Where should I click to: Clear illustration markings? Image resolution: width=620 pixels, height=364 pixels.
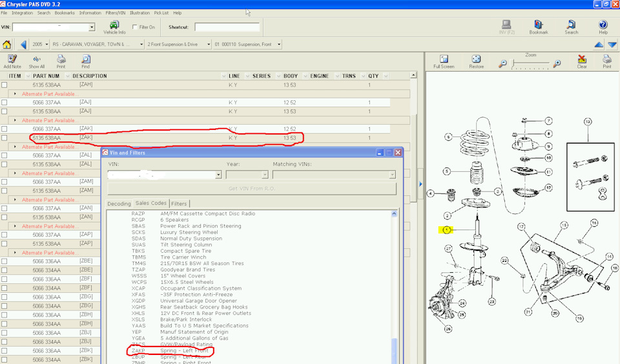582,61
